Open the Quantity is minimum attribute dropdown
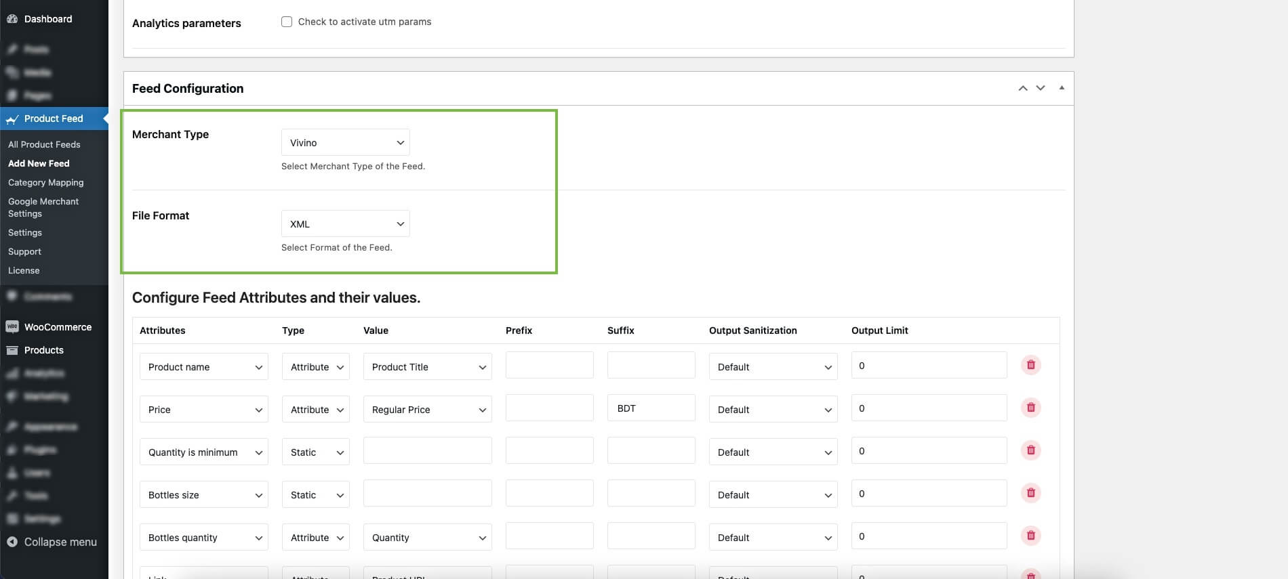The height and width of the screenshot is (579, 1288). (x=204, y=452)
